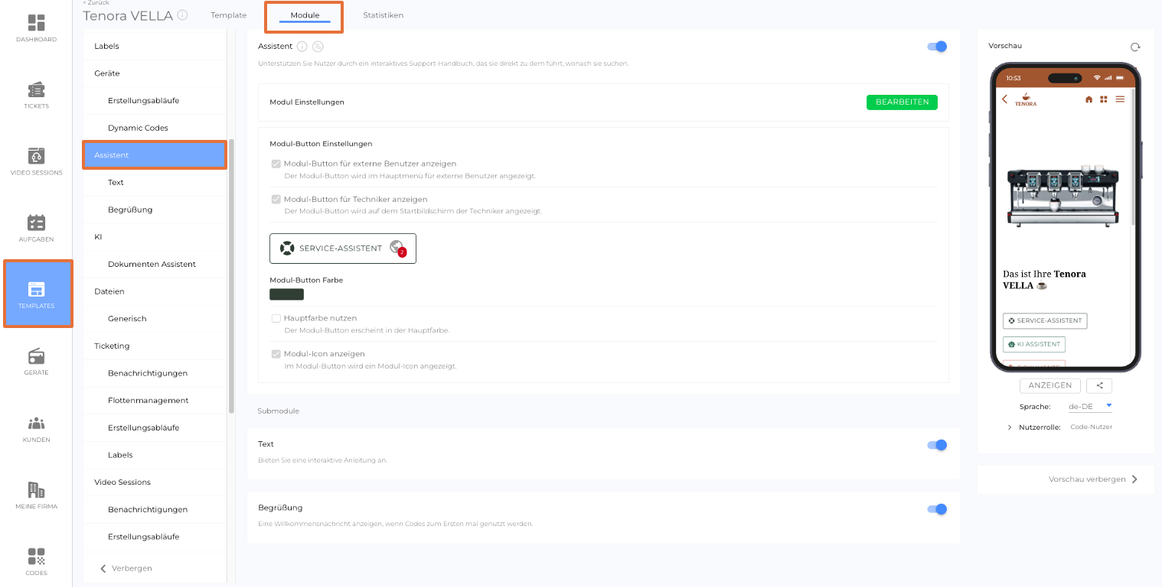
Task: Check the Hauptfarbe nutzen checkbox
Action: 276,318
